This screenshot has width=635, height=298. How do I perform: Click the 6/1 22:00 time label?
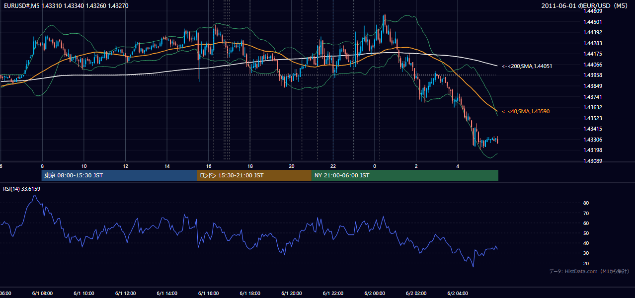[333, 293]
